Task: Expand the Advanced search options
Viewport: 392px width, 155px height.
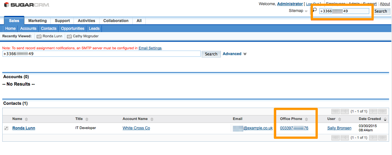Action: point(234,54)
